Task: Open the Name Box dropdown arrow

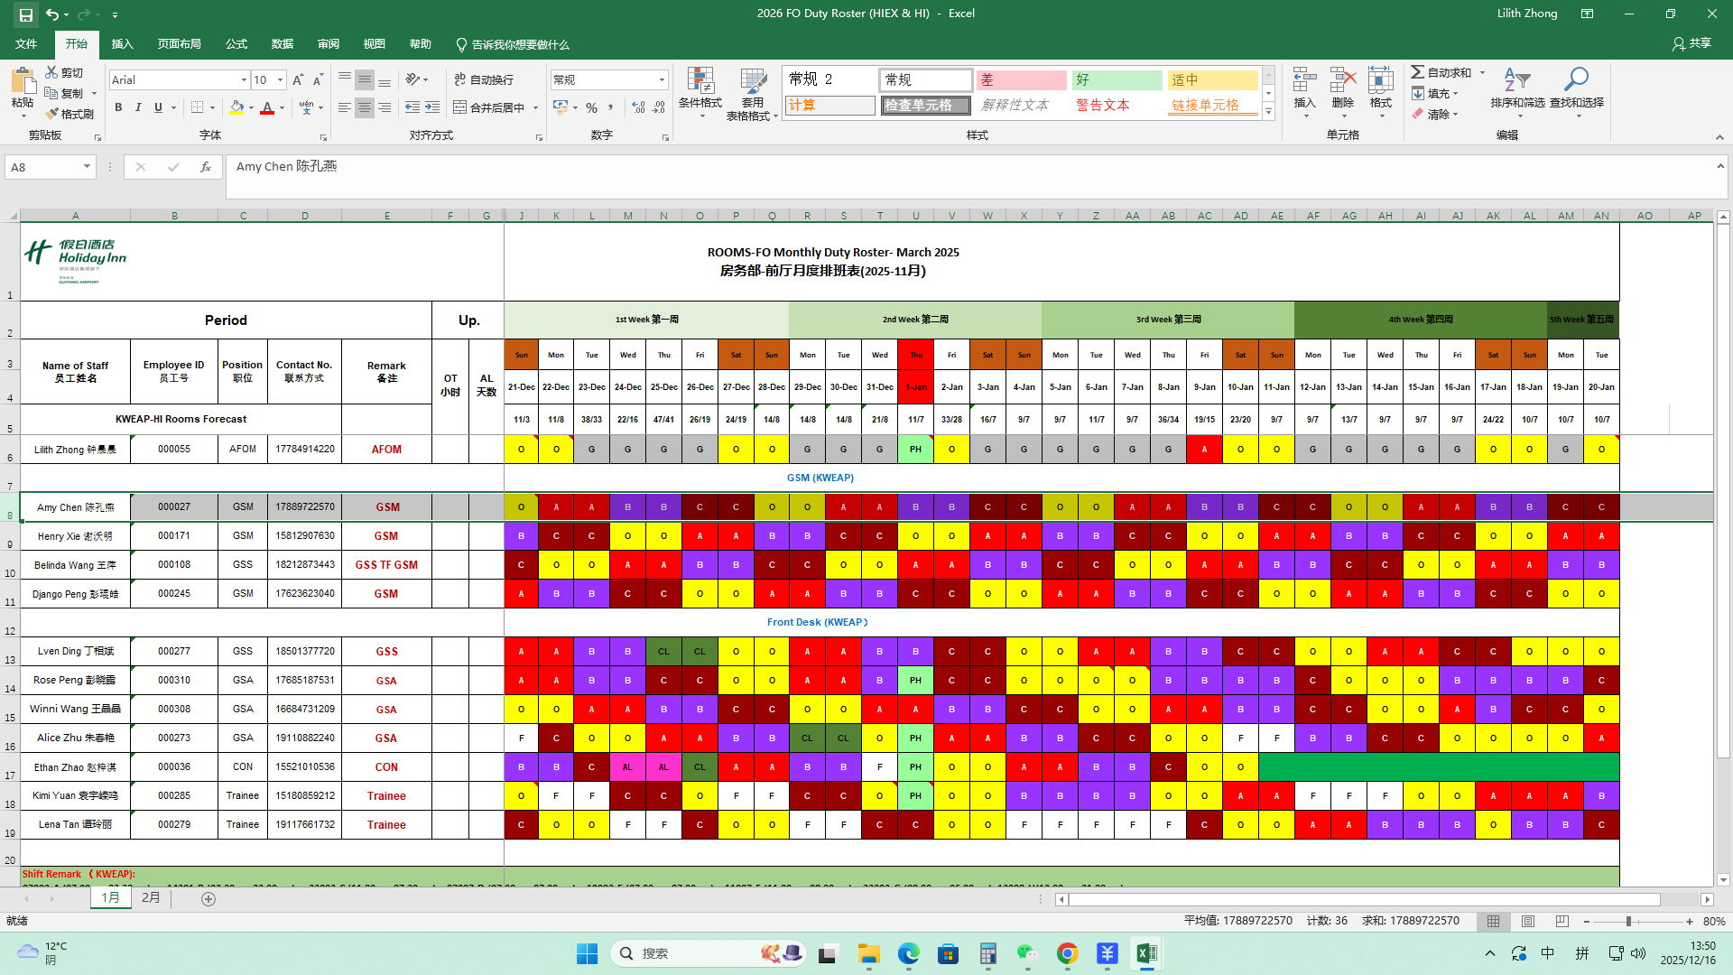Action: pos(87,167)
